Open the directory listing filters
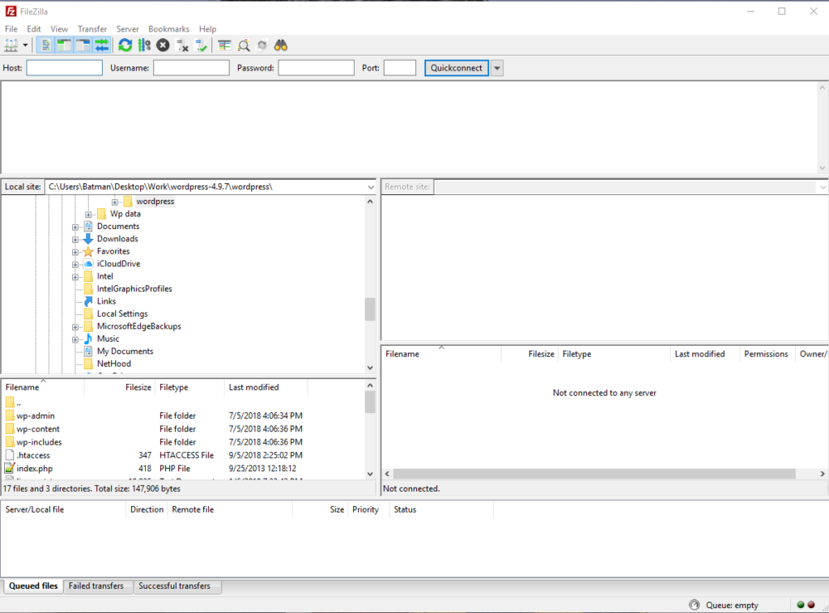829x613 pixels. [x=224, y=45]
